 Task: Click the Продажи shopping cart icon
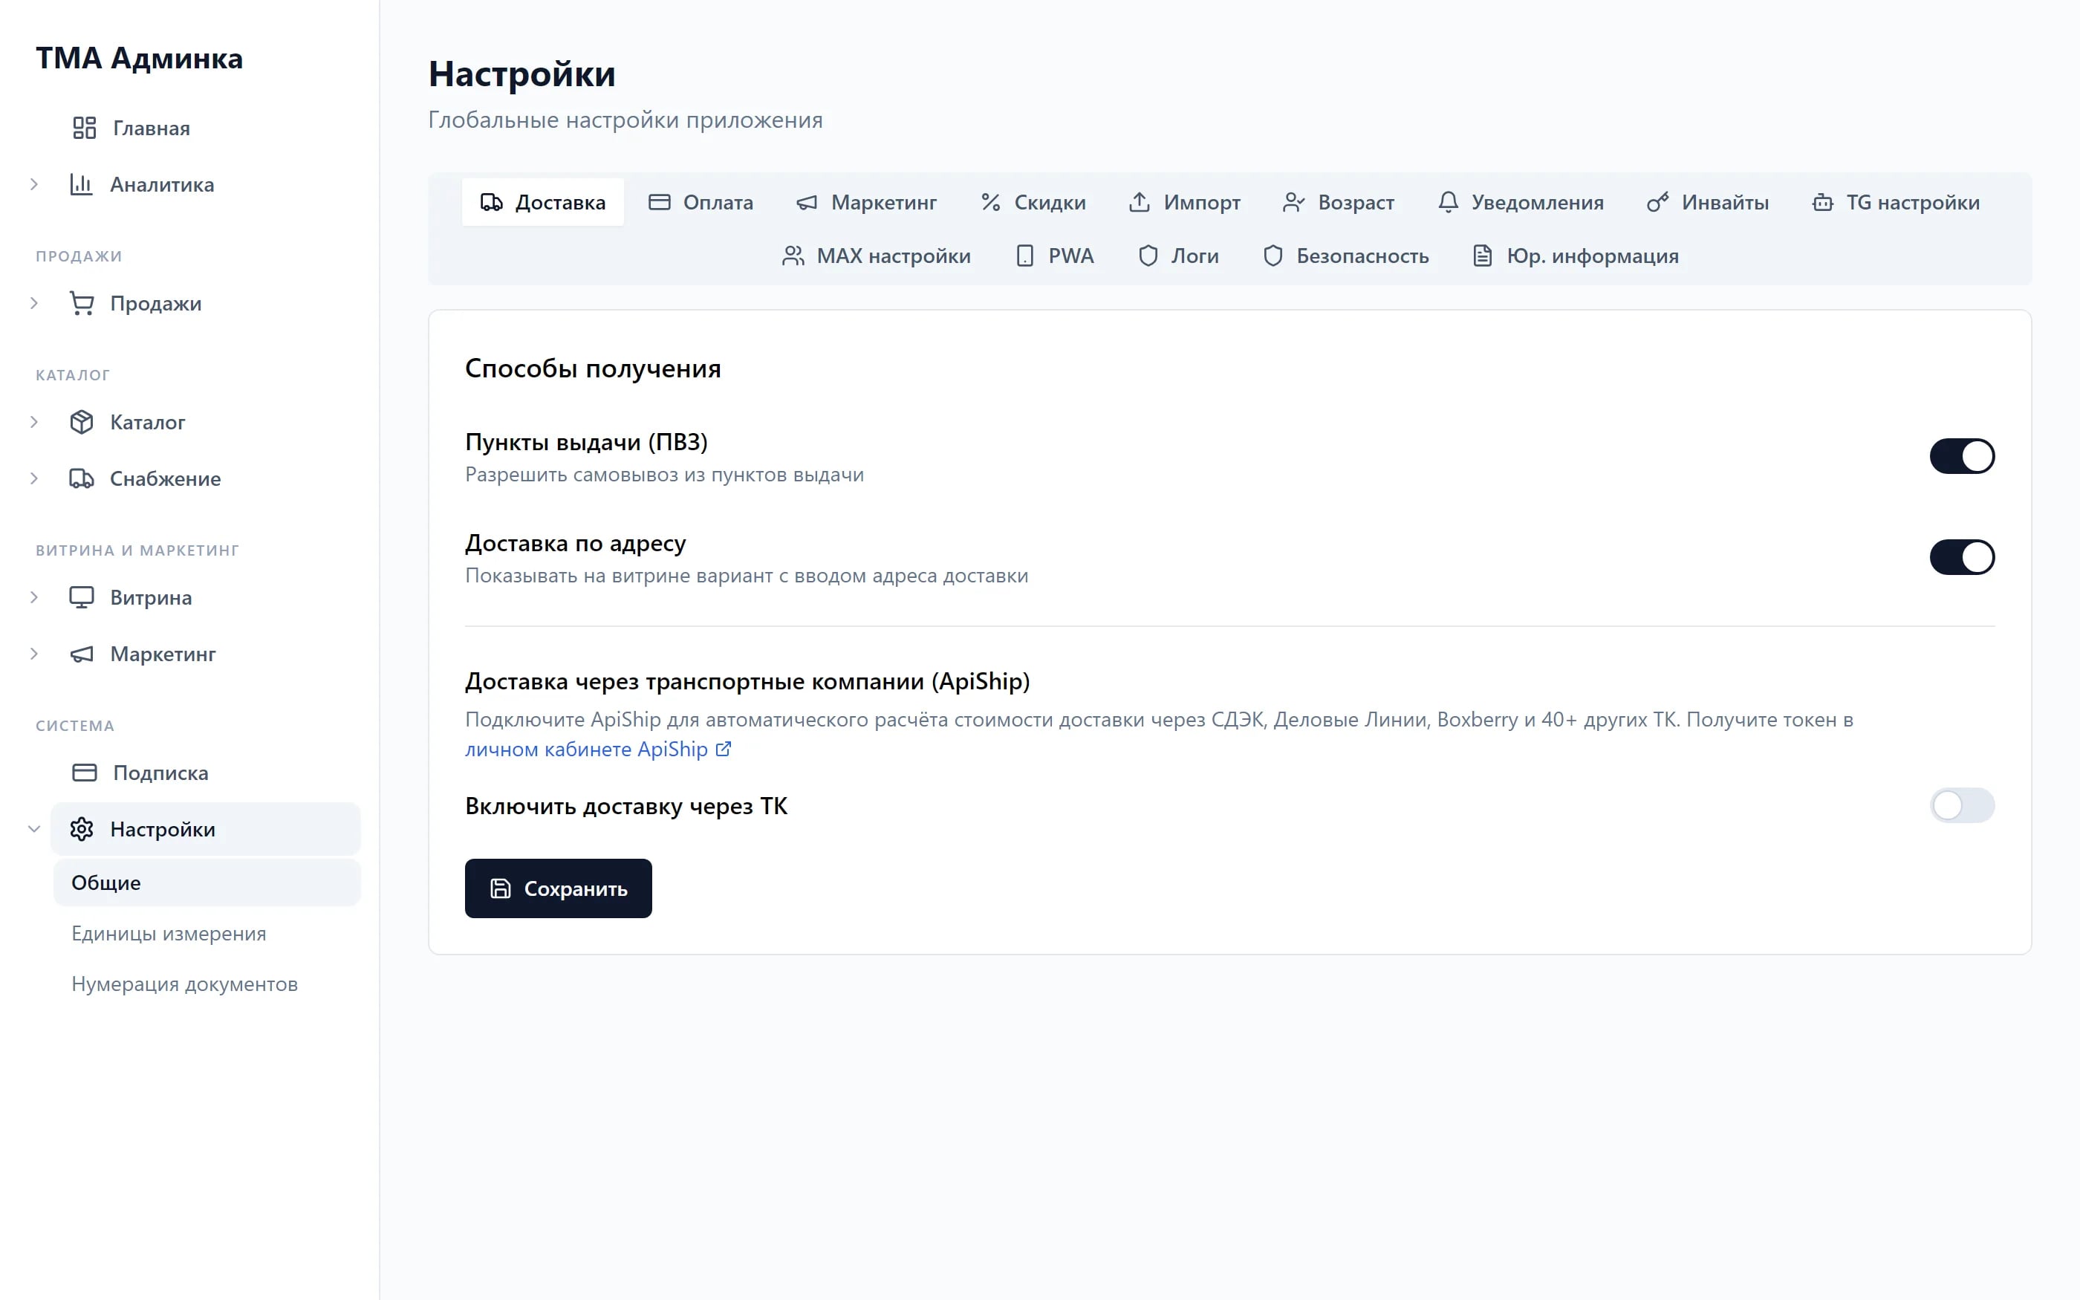[x=82, y=304]
